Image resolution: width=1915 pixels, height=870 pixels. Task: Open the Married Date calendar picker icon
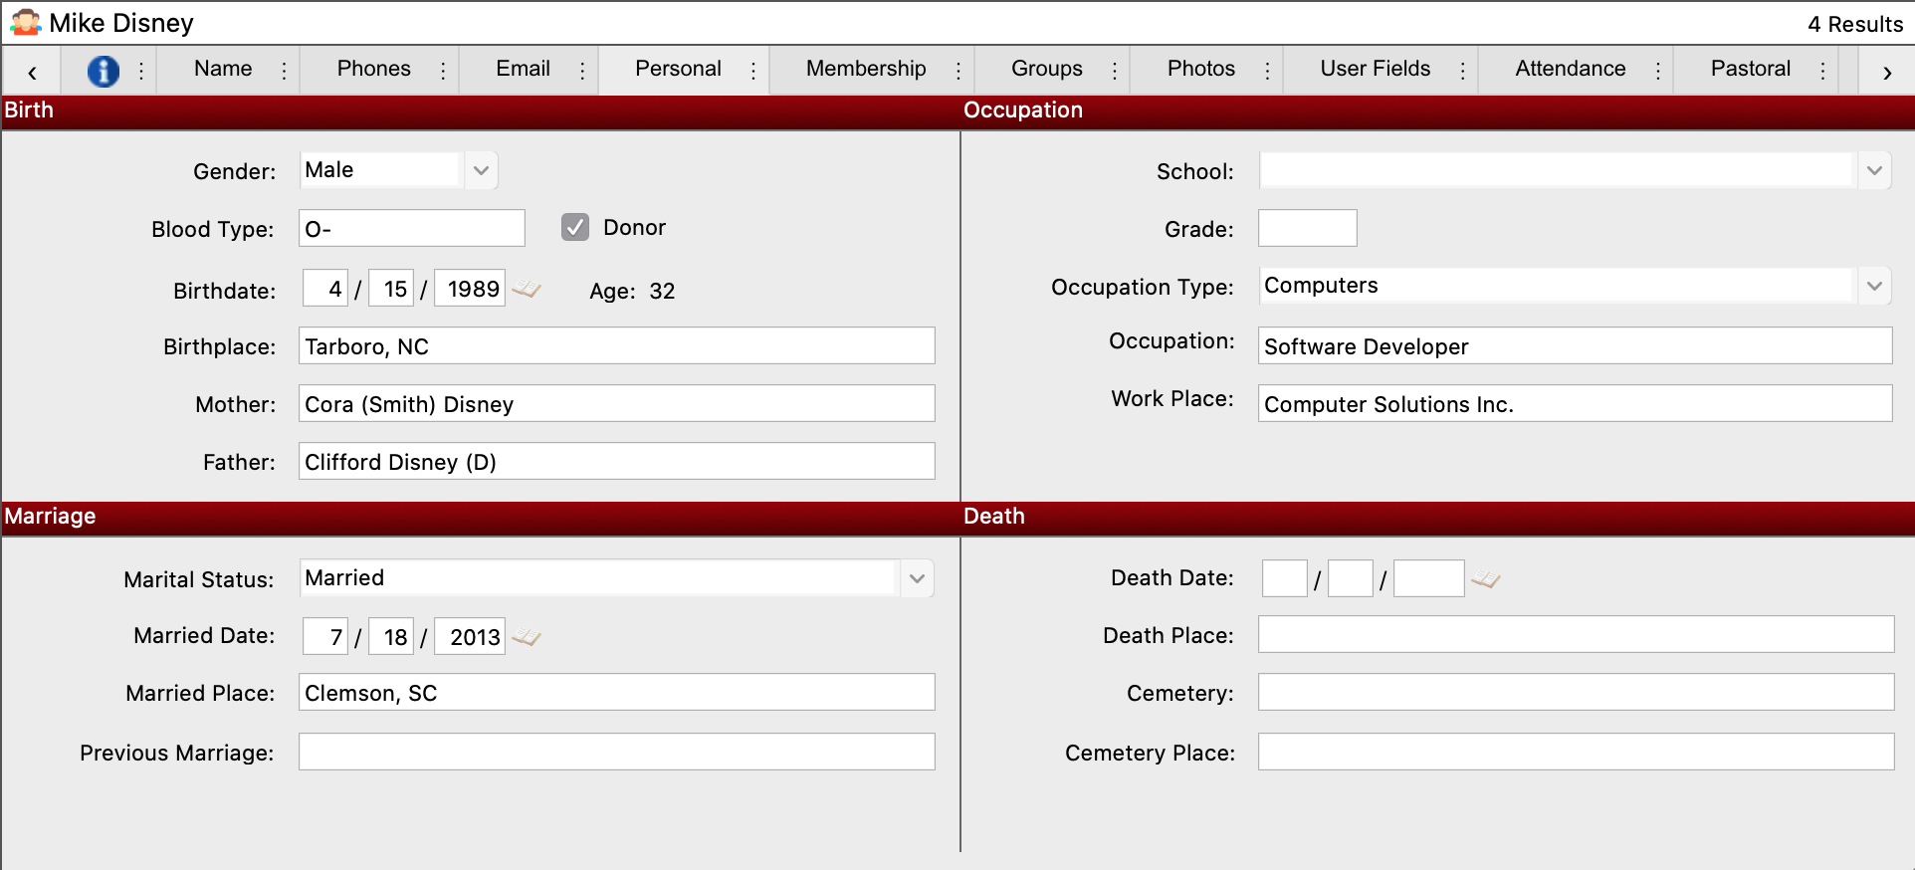pos(526,637)
